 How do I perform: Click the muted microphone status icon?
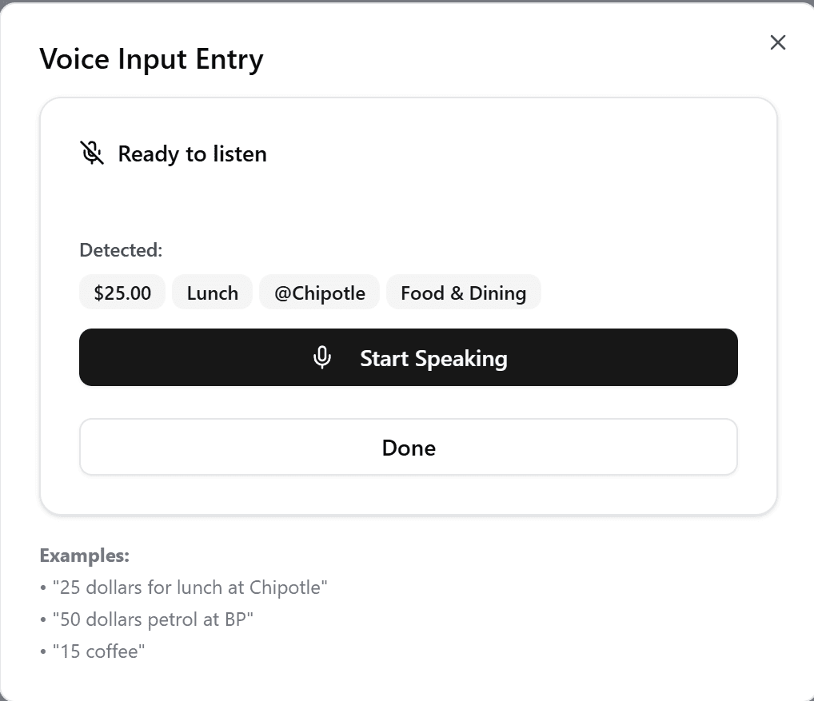[x=93, y=153]
